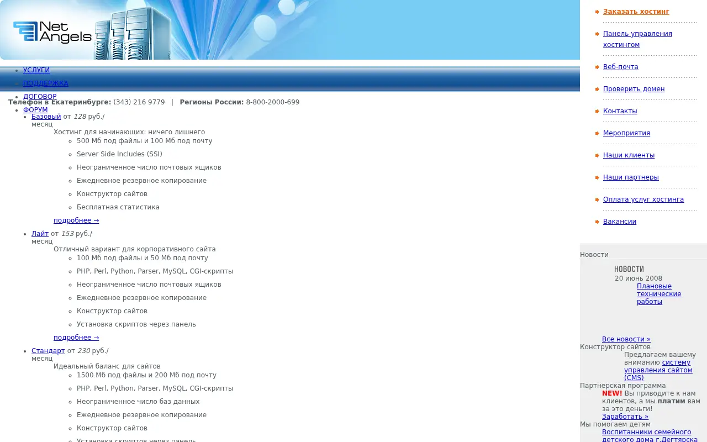View Все новости » link
Image resolution: width=707 pixels, height=442 pixels.
[626, 339]
